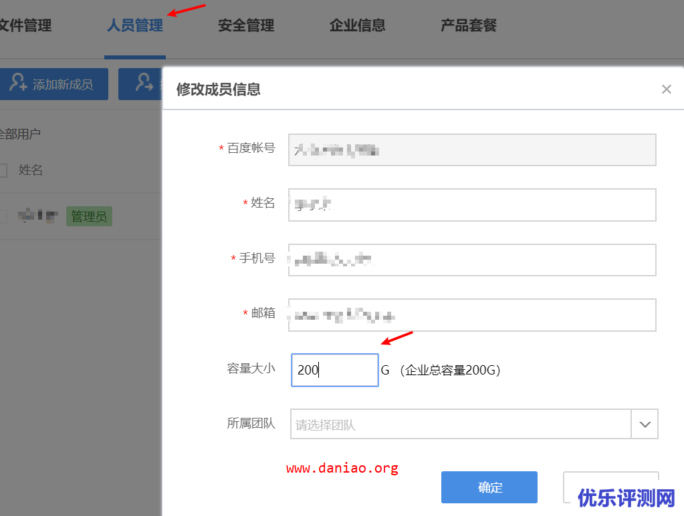Open the www.daniao.org link
The width and height of the screenshot is (684, 516).
[342, 467]
